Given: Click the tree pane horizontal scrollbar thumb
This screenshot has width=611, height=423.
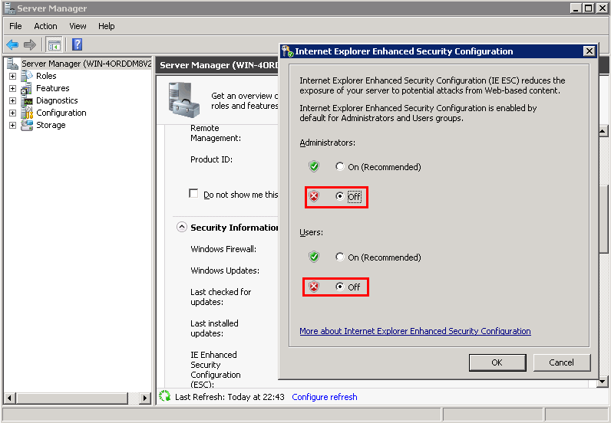Looking at the screenshot, I should tap(72, 398).
